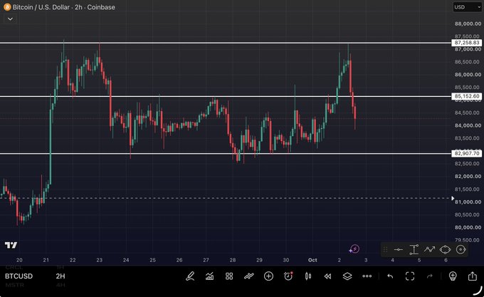This screenshot has height=297, width=484.
Task: Click the 23 date label on the time axis
Action: [99, 260]
